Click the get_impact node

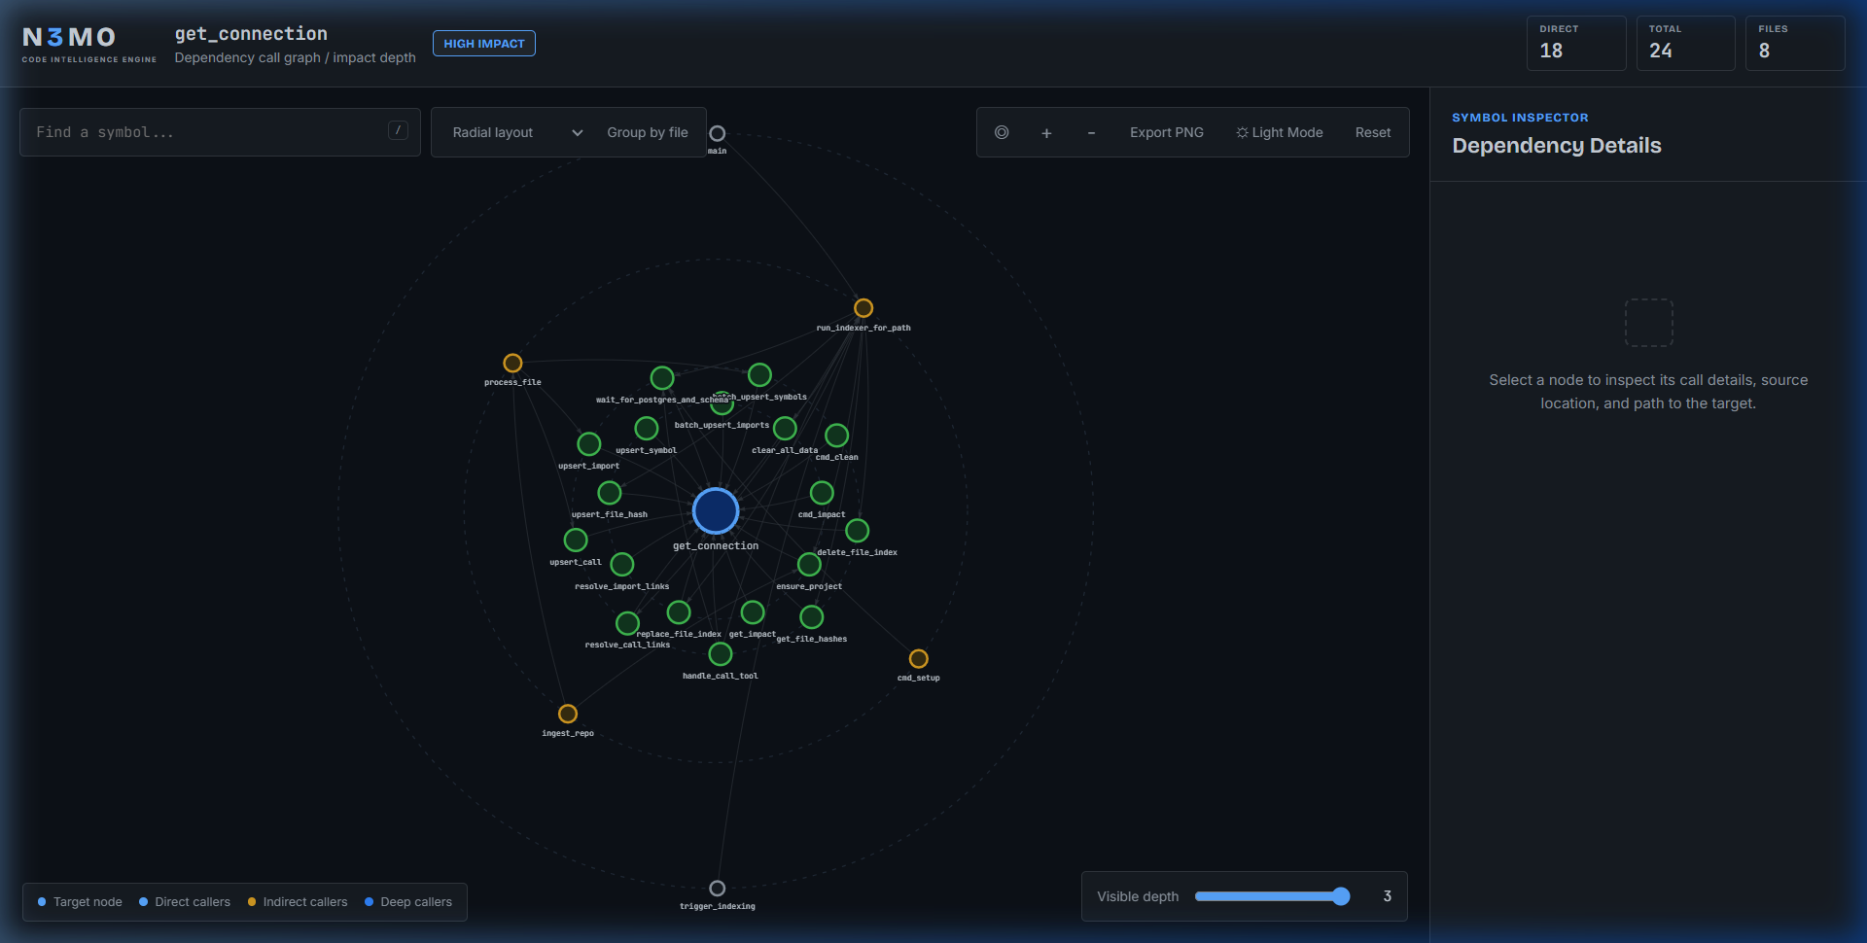click(753, 612)
